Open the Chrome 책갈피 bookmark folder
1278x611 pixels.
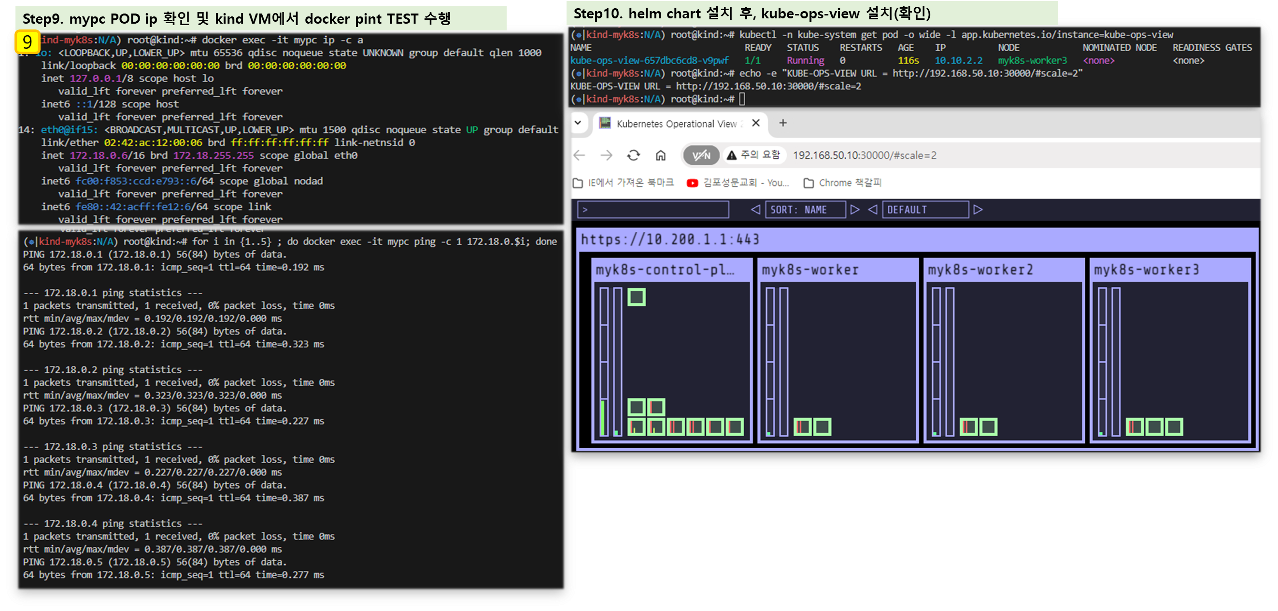point(842,183)
